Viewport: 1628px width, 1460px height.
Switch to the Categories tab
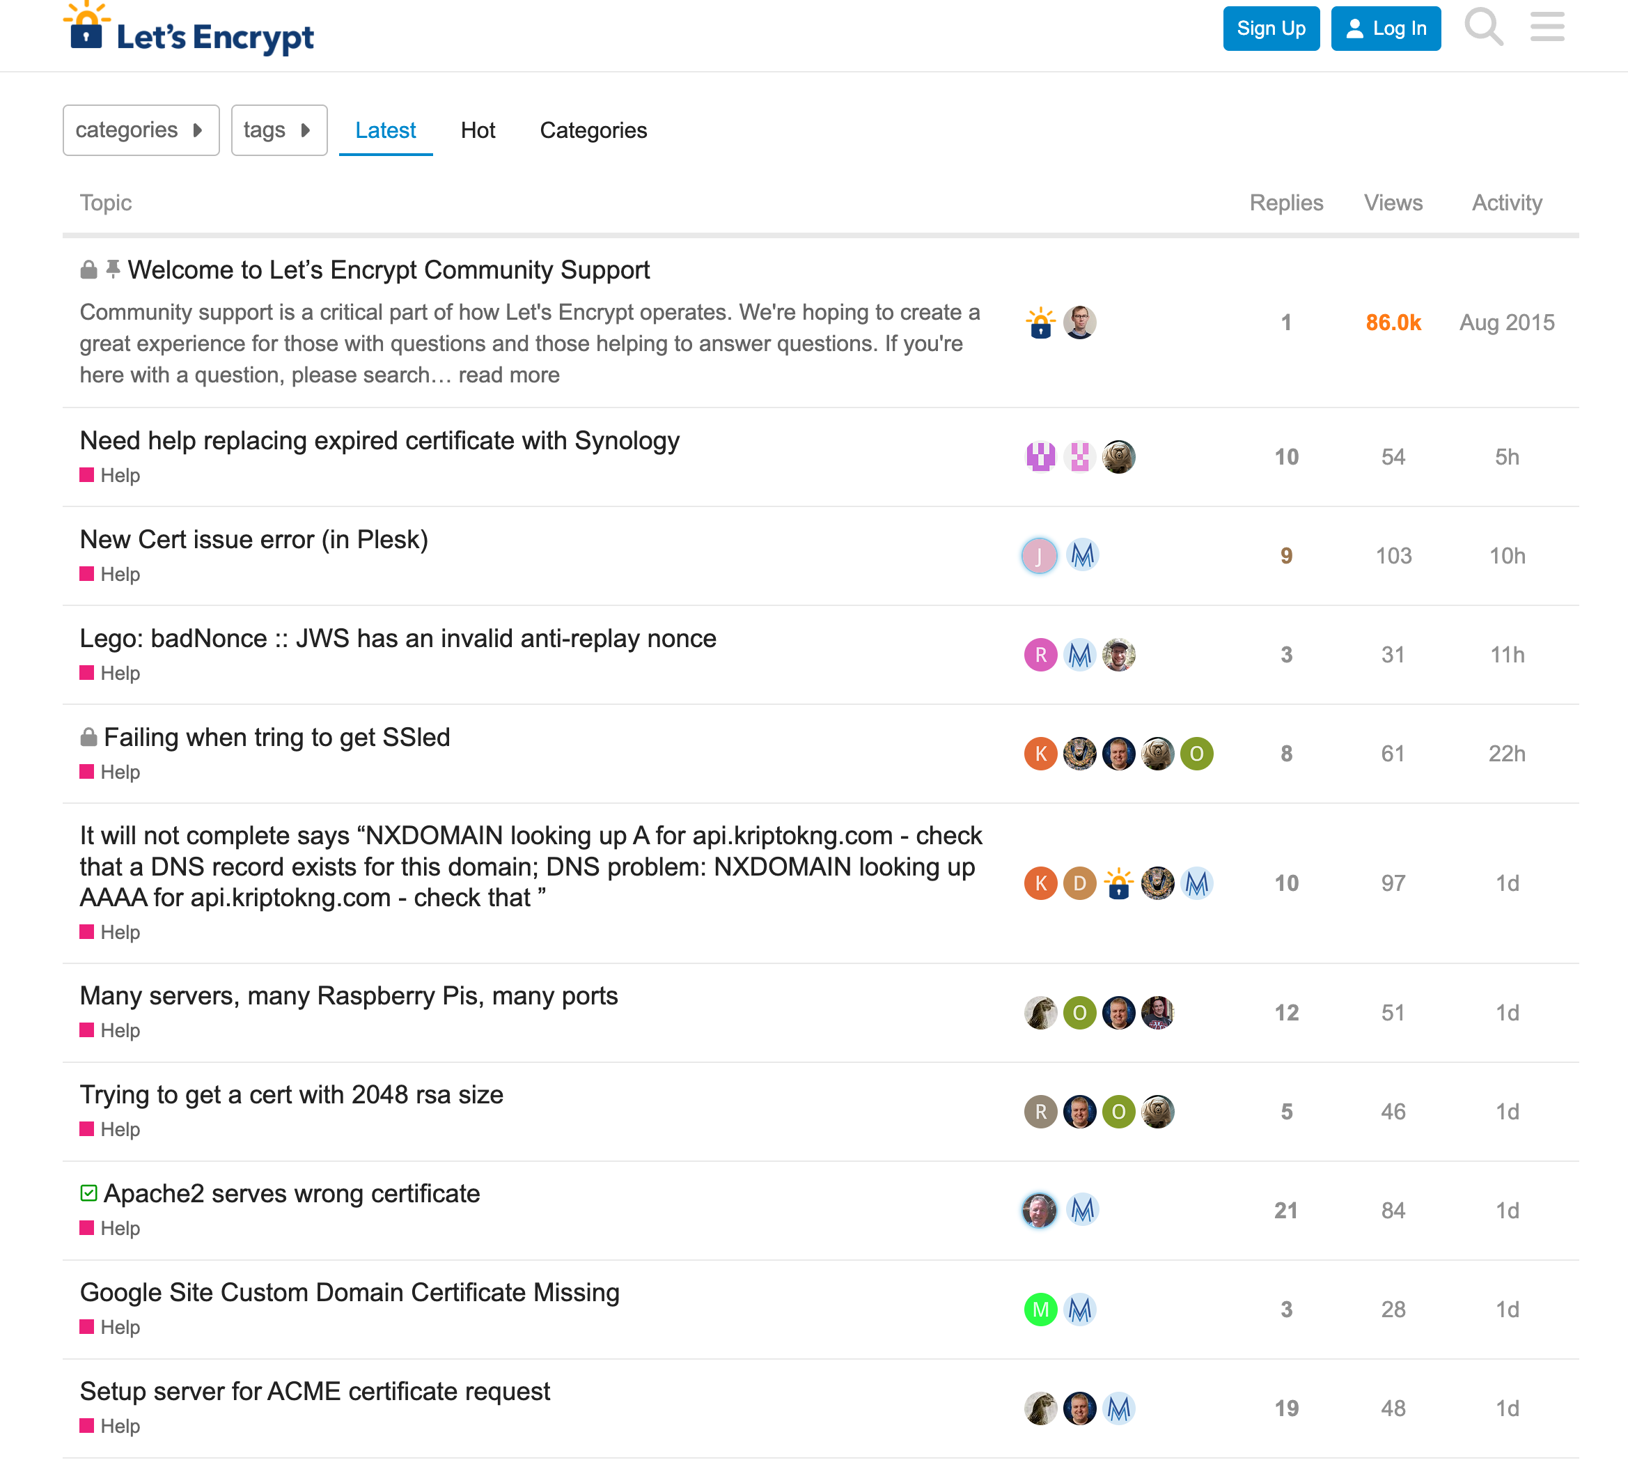pos(593,130)
